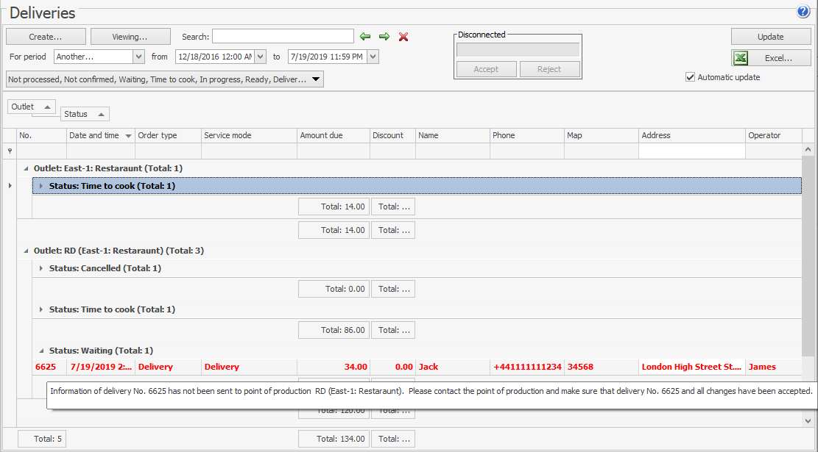Expand Status: Cancelled group
This screenshot has height=452, width=818.
pyautogui.click(x=41, y=268)
